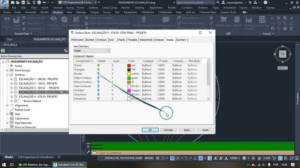Switch to the Triangles tab
Screen dimensions: 300x168
click(132, 40)
